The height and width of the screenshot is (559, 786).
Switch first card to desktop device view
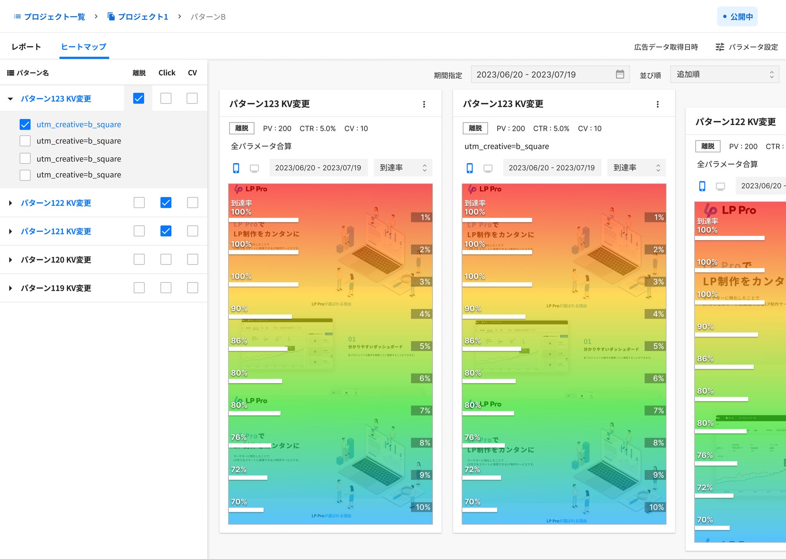tap(254, 168)
